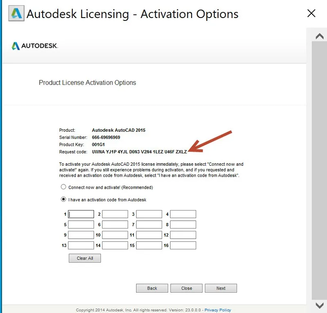
Task: Click the Close button at the bottom
Action: click(186, 288)
